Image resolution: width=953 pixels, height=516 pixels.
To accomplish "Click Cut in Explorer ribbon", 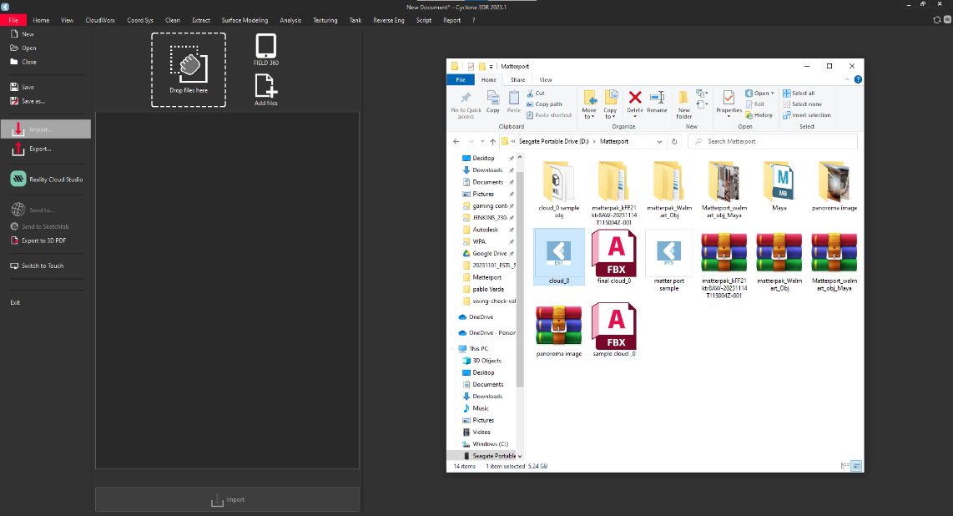I will 536,93.
